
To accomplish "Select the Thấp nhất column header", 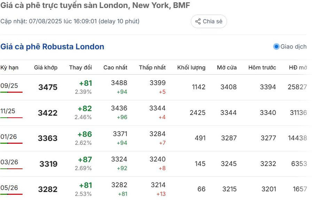I will 152,67.
